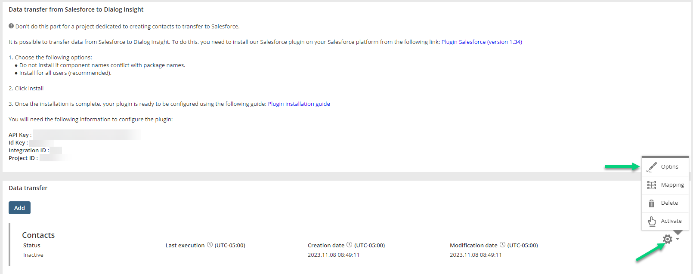This screenshot has width=693, height=274.
Task: Click the Contacts heading
Action: (38, 235)
